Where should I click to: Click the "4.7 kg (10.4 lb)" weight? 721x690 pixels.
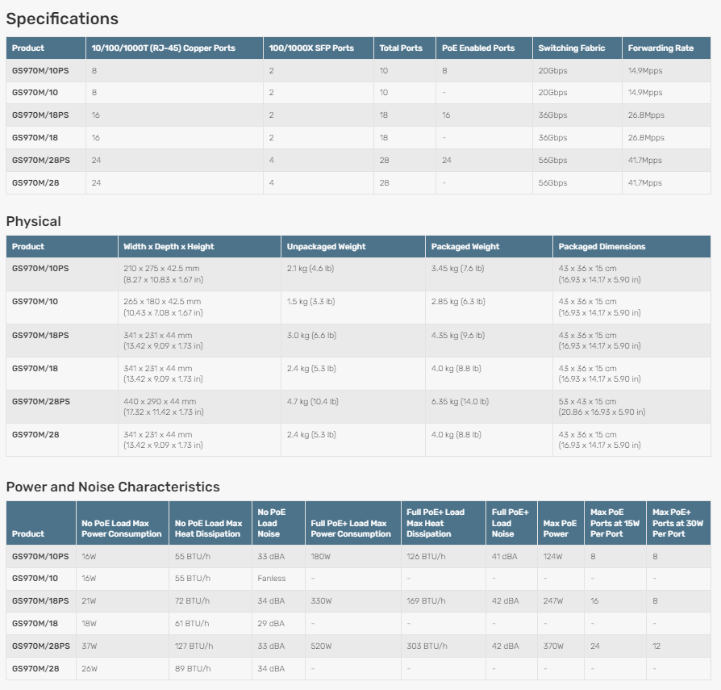tap(313, 402)
